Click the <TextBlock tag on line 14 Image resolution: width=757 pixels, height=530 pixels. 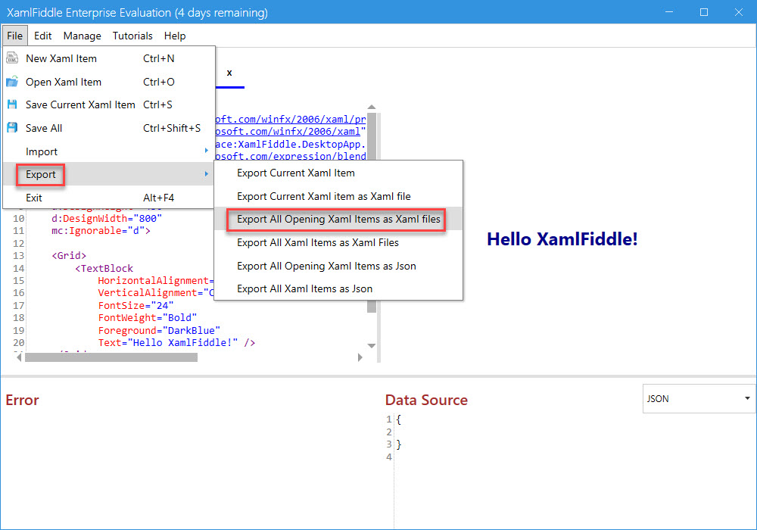[x=104, y=268]
